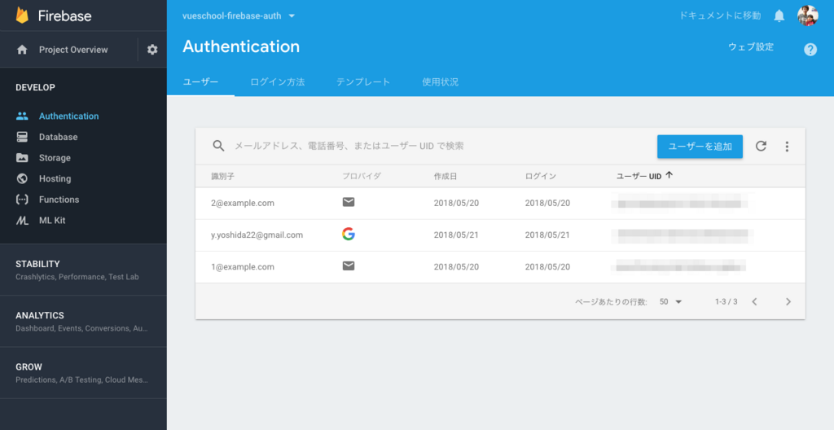Open Project Overview home icon
This screenshot has height=430, width=834.
pyautogui.click(x=22, y=50)
